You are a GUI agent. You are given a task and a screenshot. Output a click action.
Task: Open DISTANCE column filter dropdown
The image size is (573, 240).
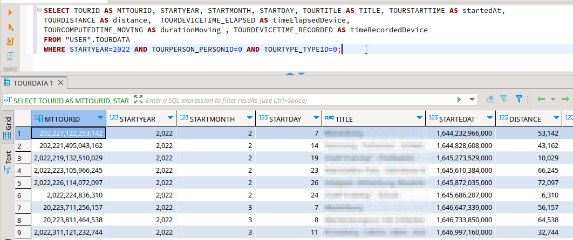pos(556,118)
